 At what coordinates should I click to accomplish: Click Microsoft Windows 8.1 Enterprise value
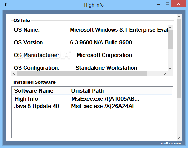pyautogui.click(x=119, y=30)
